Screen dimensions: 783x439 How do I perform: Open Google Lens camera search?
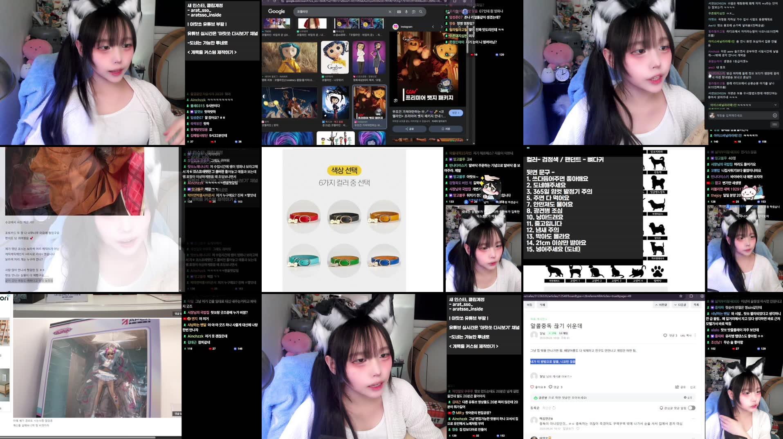[413, 11]
